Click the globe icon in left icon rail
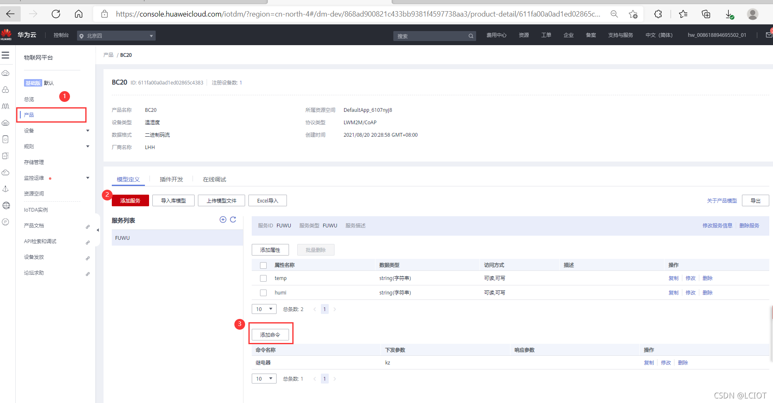Image resolution: width=773 pixels, height=403 pixels. 6,205
